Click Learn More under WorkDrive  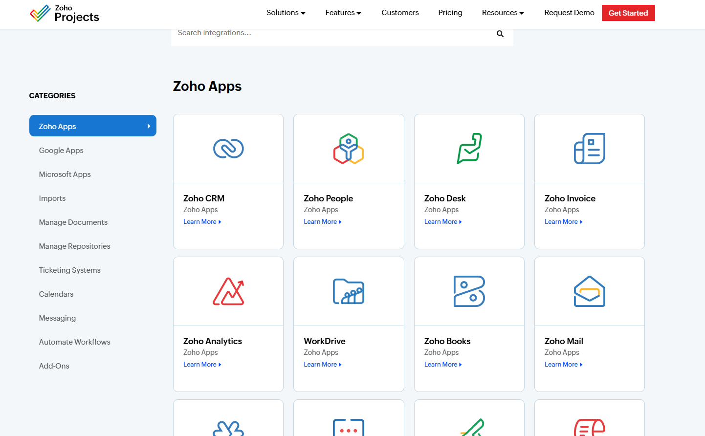pos(323,365)
